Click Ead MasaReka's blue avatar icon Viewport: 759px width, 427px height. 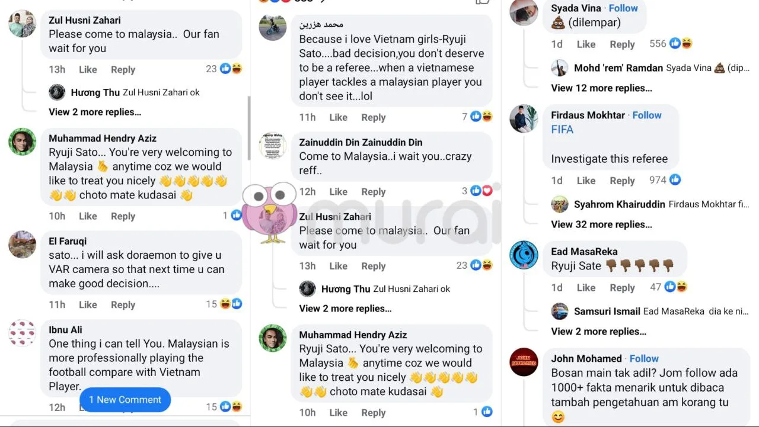pyautogui.click(x=524, y=255)
